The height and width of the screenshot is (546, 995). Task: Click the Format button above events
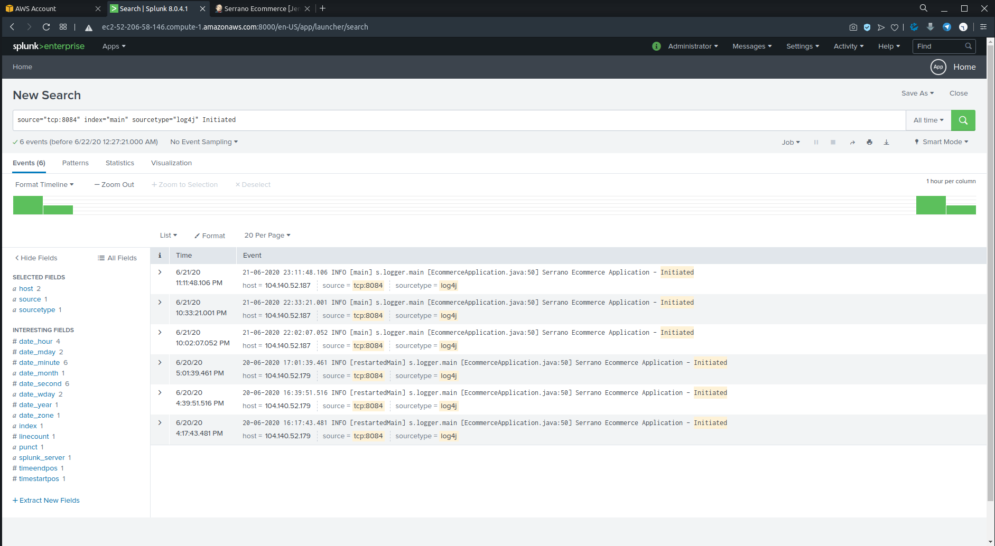pyautogui.click(x=210, y=236)
